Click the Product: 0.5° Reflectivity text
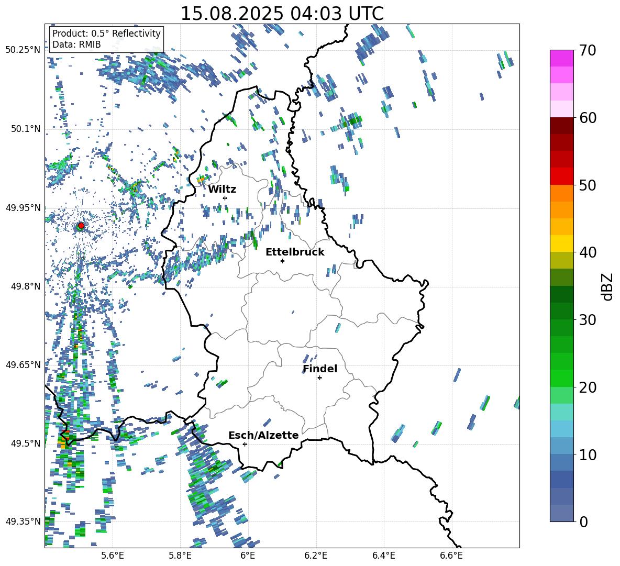 click(x=106, y=33)
